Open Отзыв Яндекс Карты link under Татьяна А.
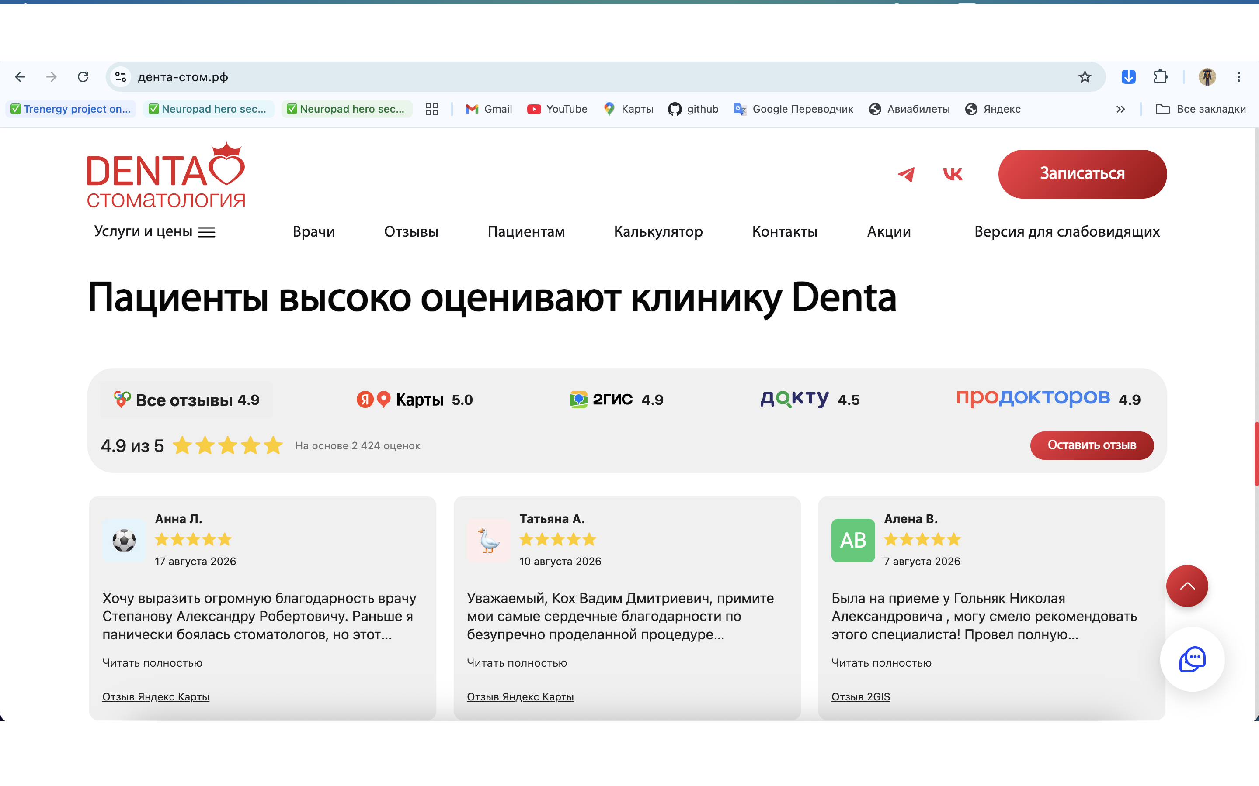This screenshot has width=1259, height=786. 520,696
